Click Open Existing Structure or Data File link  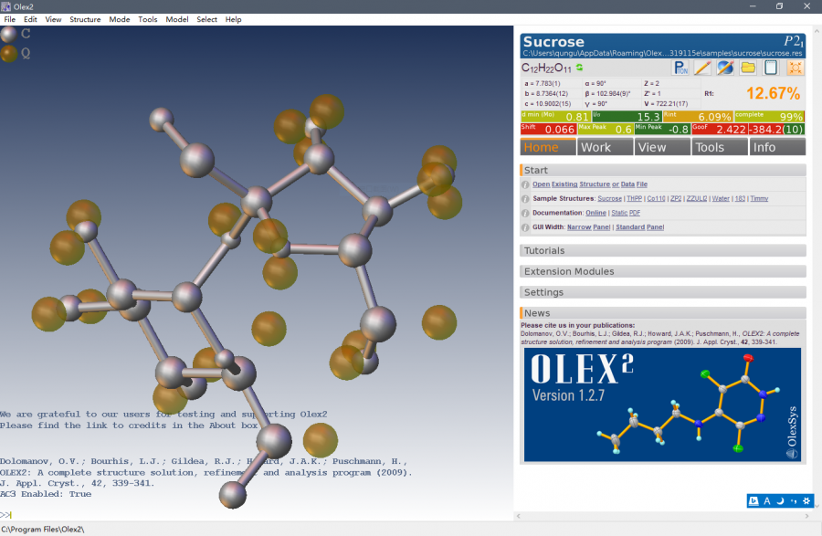coord(590,184)
